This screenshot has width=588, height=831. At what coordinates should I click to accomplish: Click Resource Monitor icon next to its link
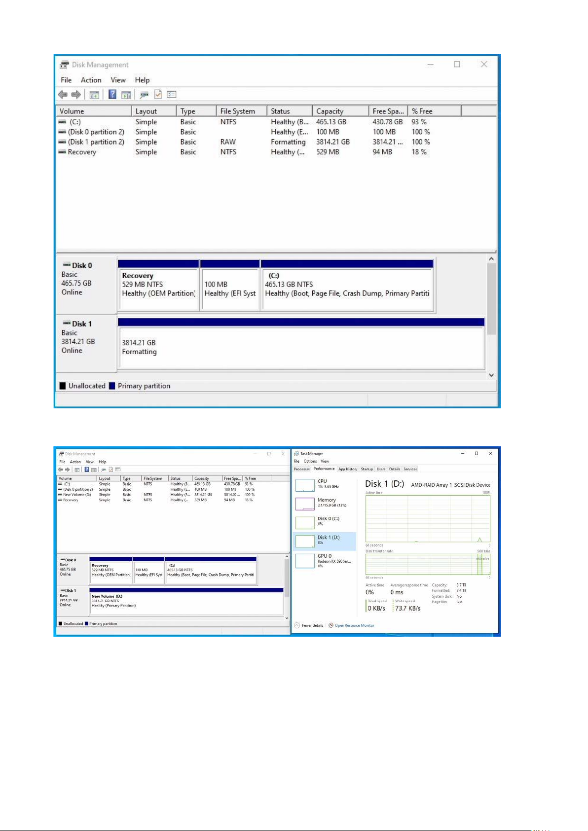tap(331, 625)
